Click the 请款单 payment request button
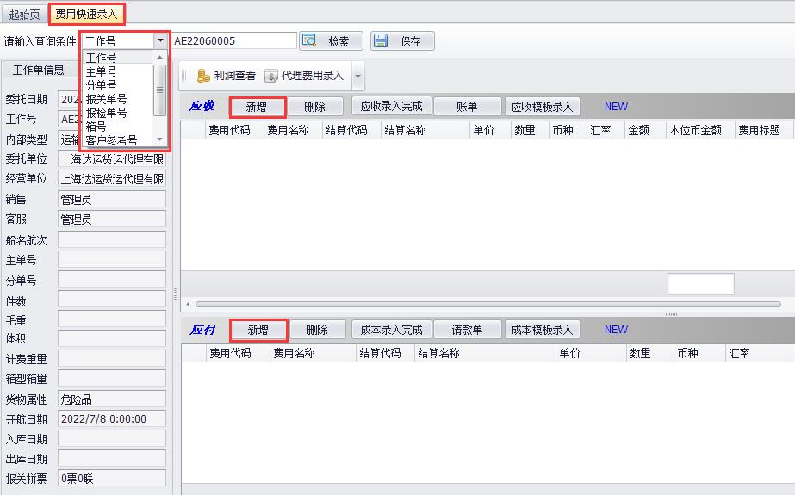 click(x=467, y=330)
